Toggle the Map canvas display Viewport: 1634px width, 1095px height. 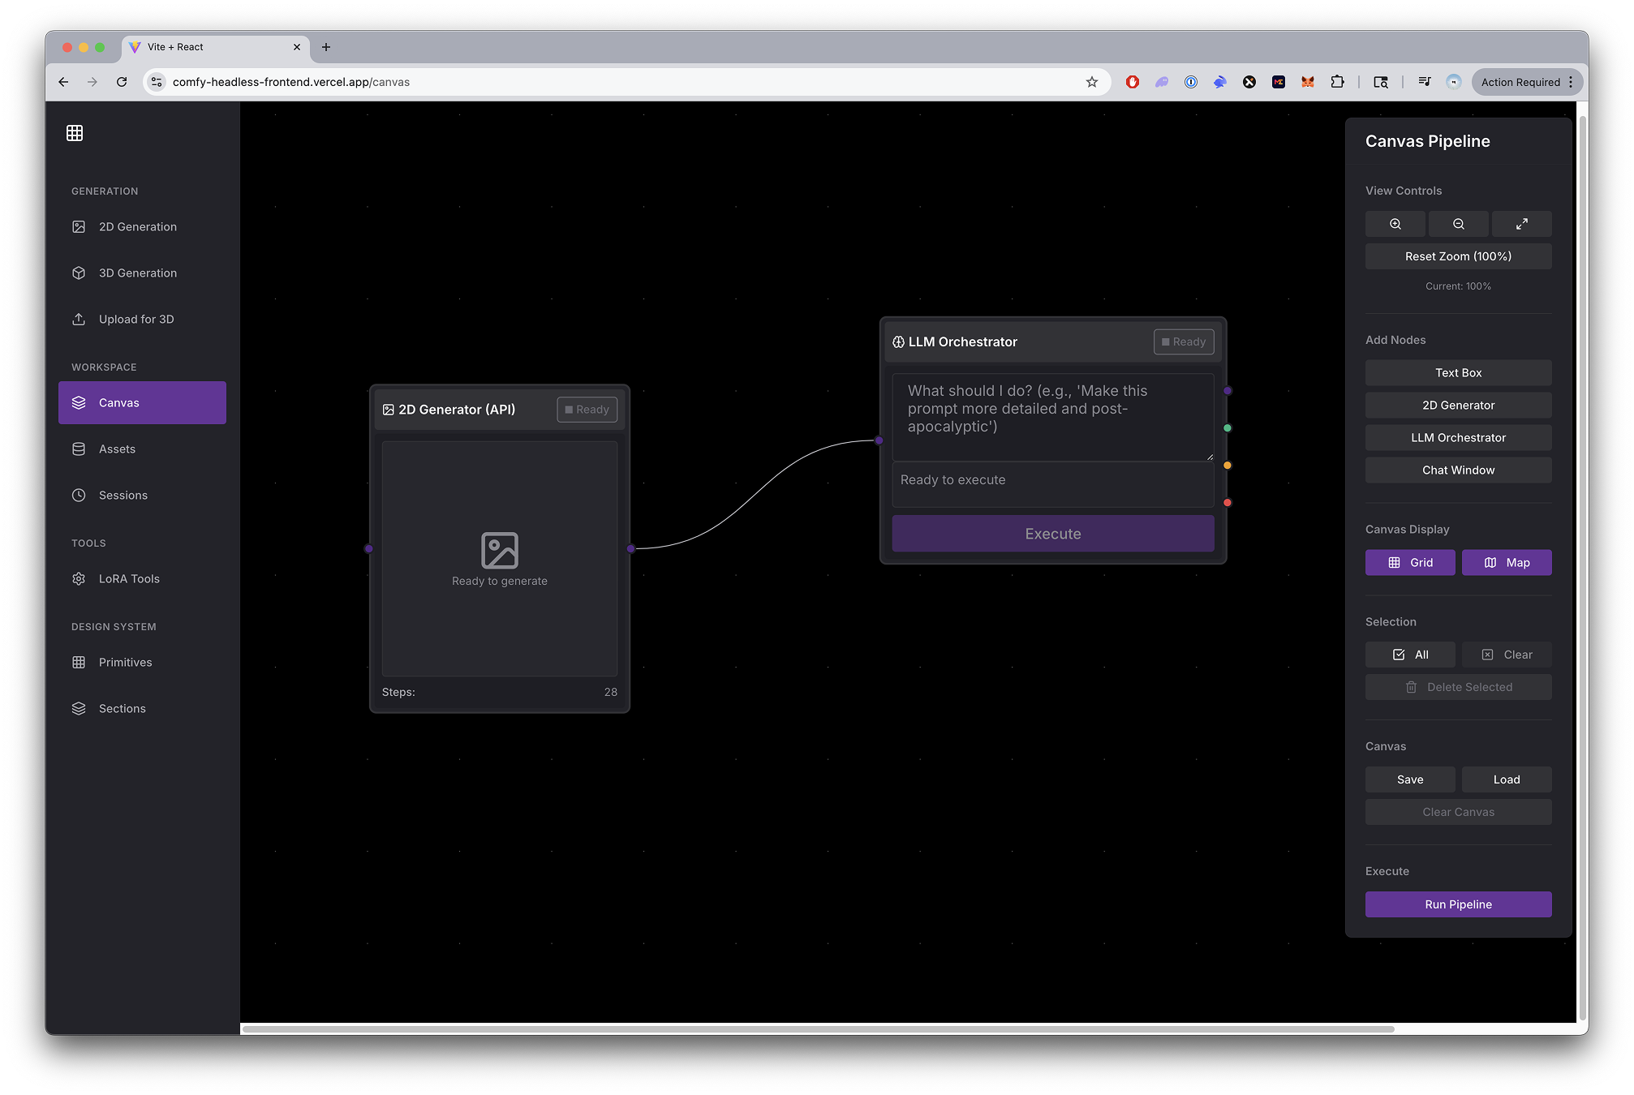(1506, 563)
